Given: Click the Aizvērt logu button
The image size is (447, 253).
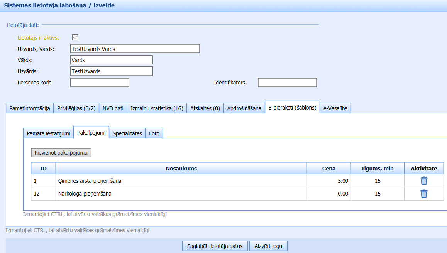Looking at the screenshot, I should pos(268,246).
